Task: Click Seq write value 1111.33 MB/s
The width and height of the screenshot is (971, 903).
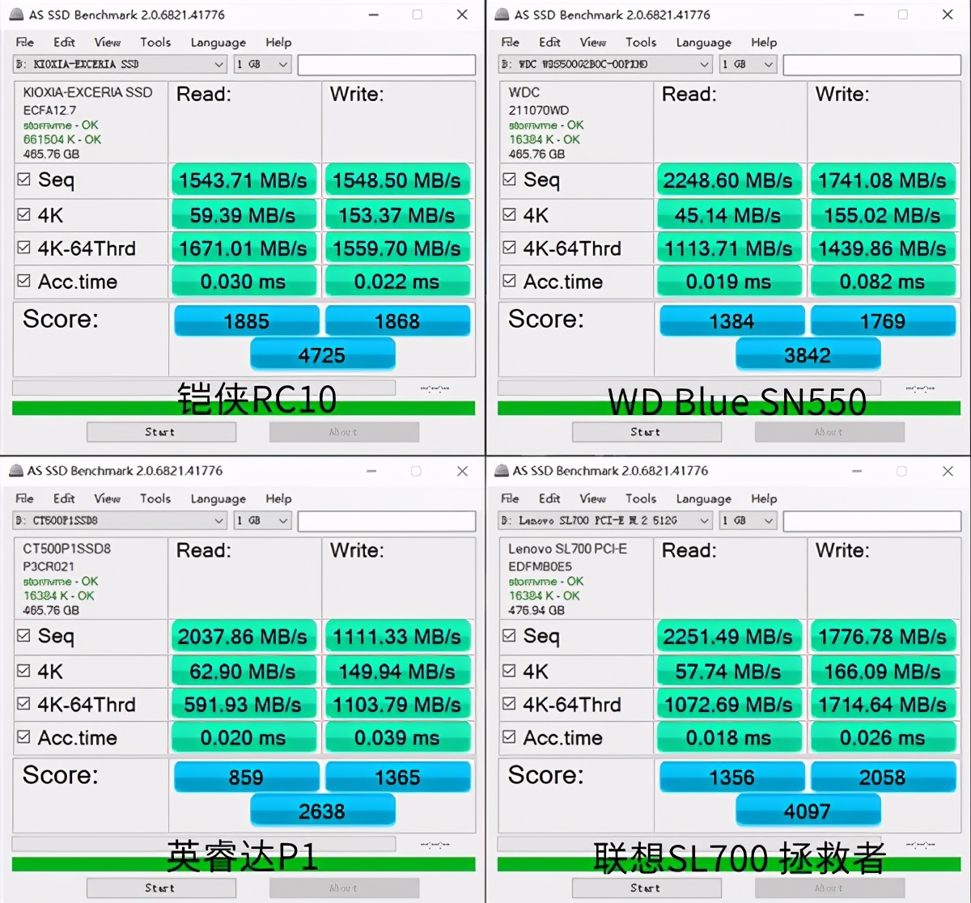Action: click(x=397, y=637)
